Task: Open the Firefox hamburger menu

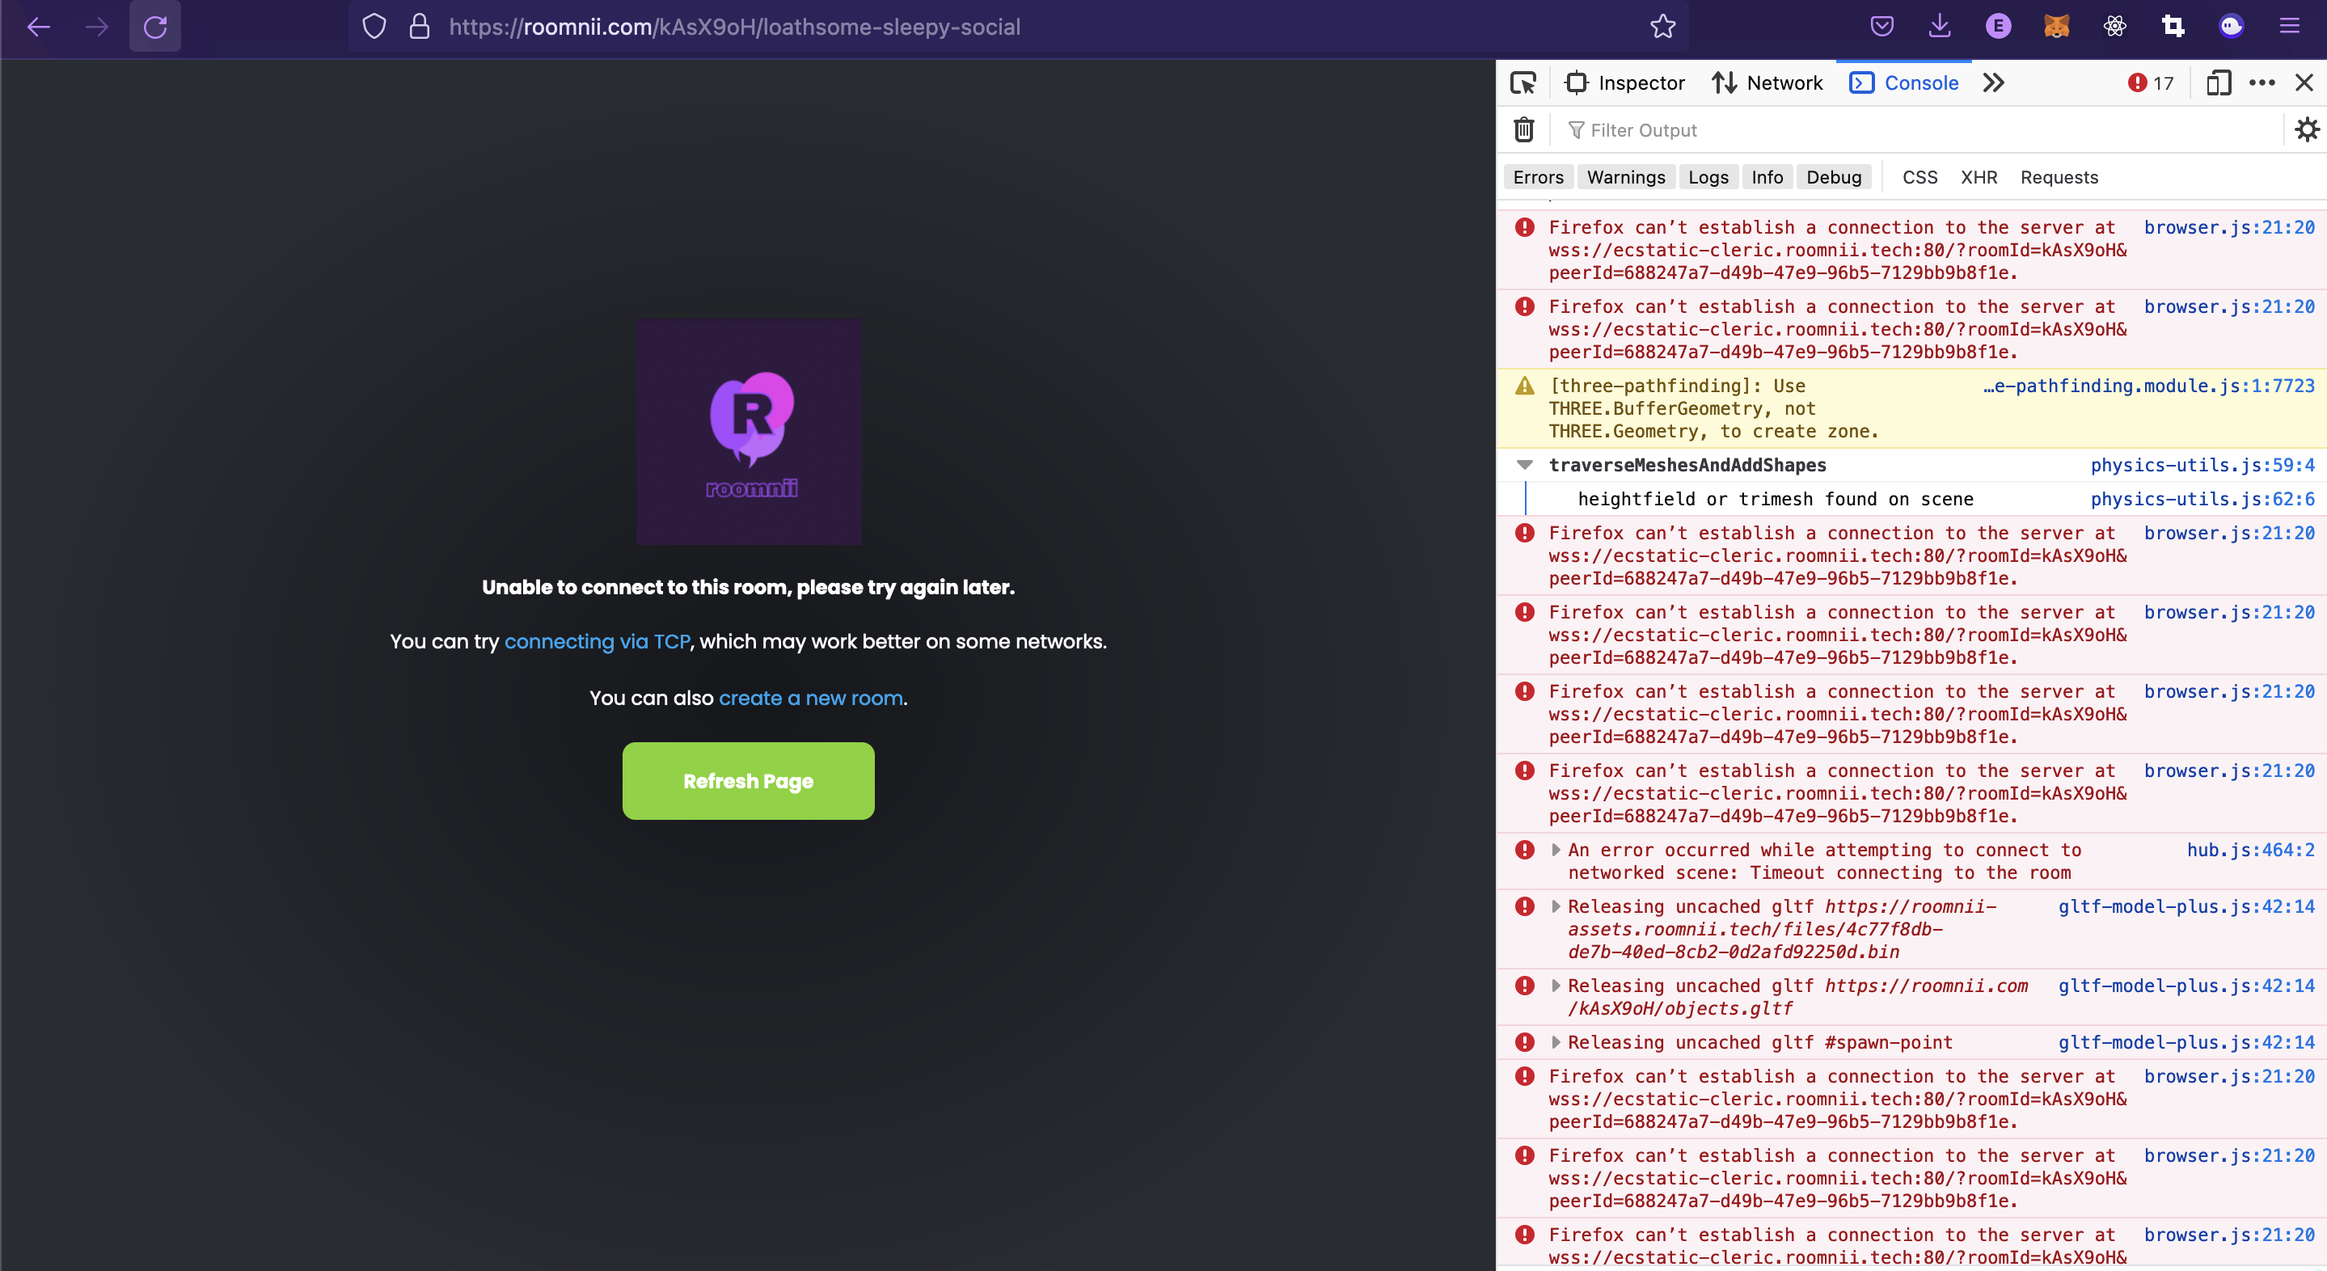Action: point(2289,27)
